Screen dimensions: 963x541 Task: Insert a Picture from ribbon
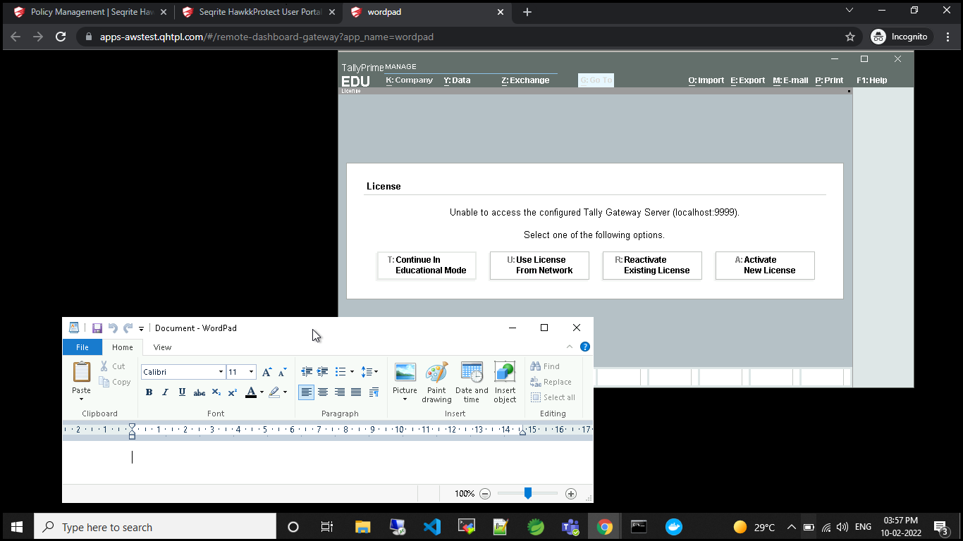[405, 382]
